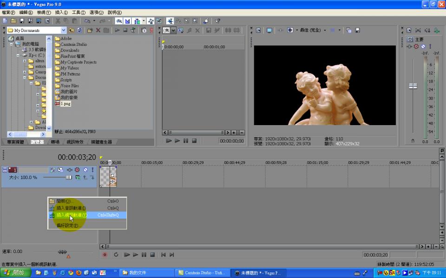Viewport: 446px width, 278px height.
Task: Click the Windows 開始 Start button
Action: click(x=16, y=273)
